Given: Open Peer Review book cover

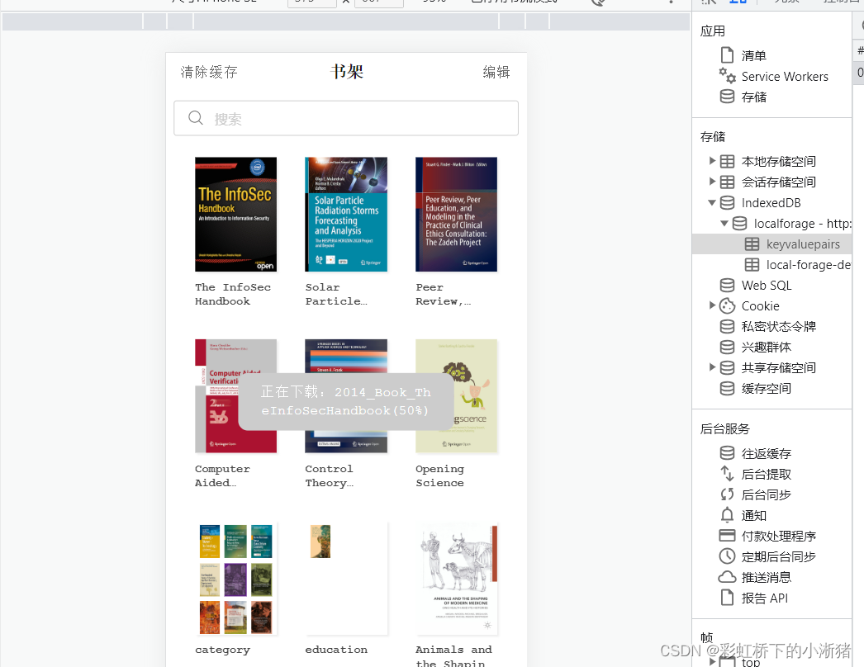Looking at the screenshot, I should click(x=456, y=215).
